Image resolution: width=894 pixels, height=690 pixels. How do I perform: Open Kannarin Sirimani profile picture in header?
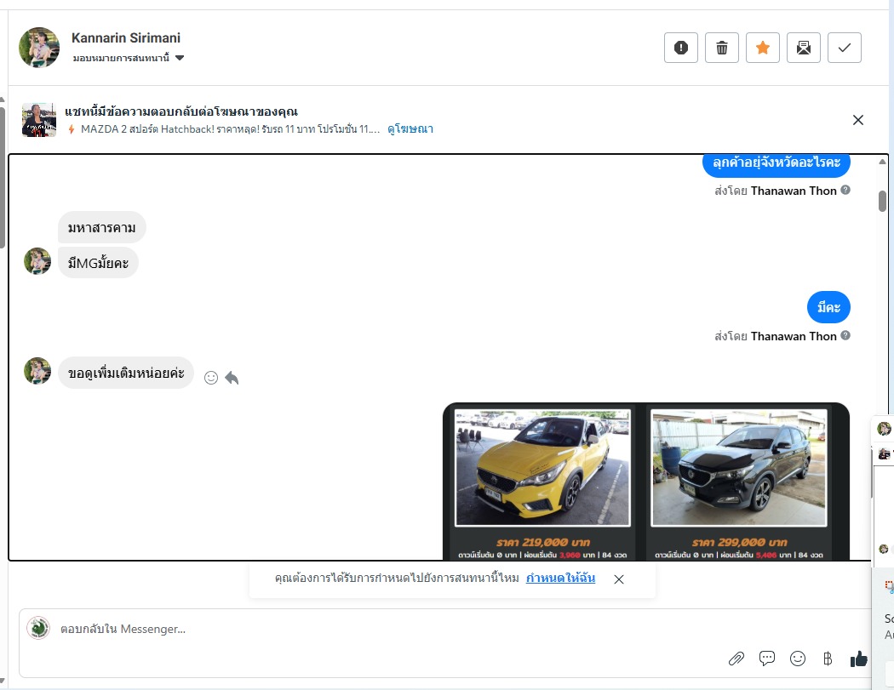39,48
